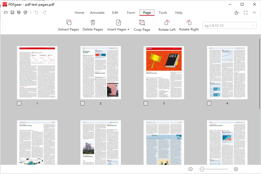261x174 pixels.
Task: Switch to the Annotate tab
Action: click(x=97, y=12)
